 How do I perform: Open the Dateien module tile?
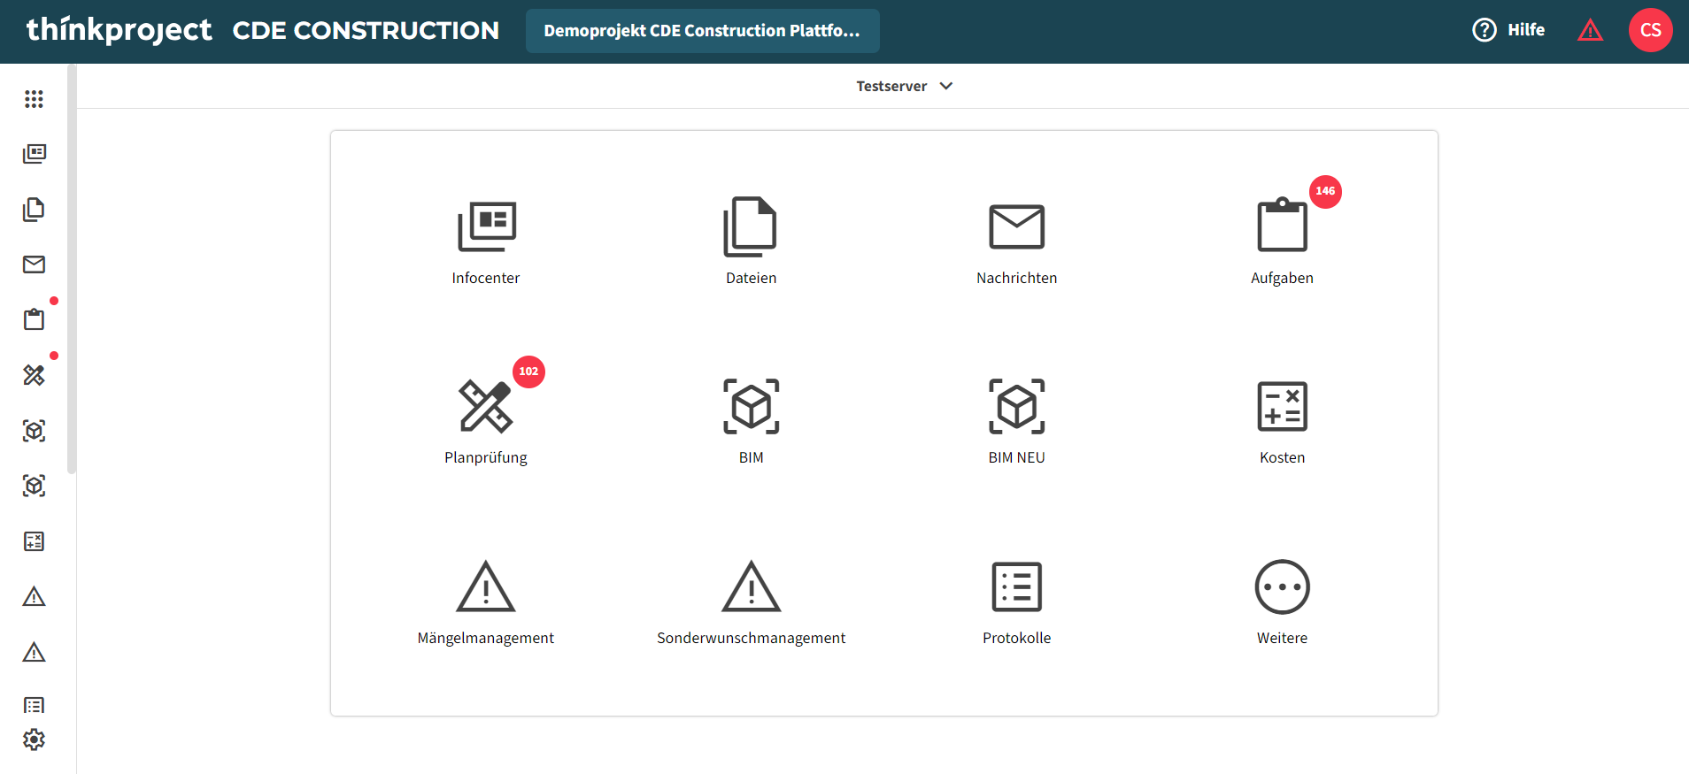(x=751, y=241)
